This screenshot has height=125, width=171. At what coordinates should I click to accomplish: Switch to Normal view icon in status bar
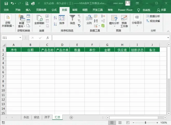click(x=112, y=123)
